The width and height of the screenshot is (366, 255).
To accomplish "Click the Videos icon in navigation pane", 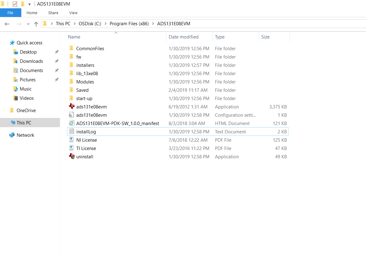I will 15,98.
